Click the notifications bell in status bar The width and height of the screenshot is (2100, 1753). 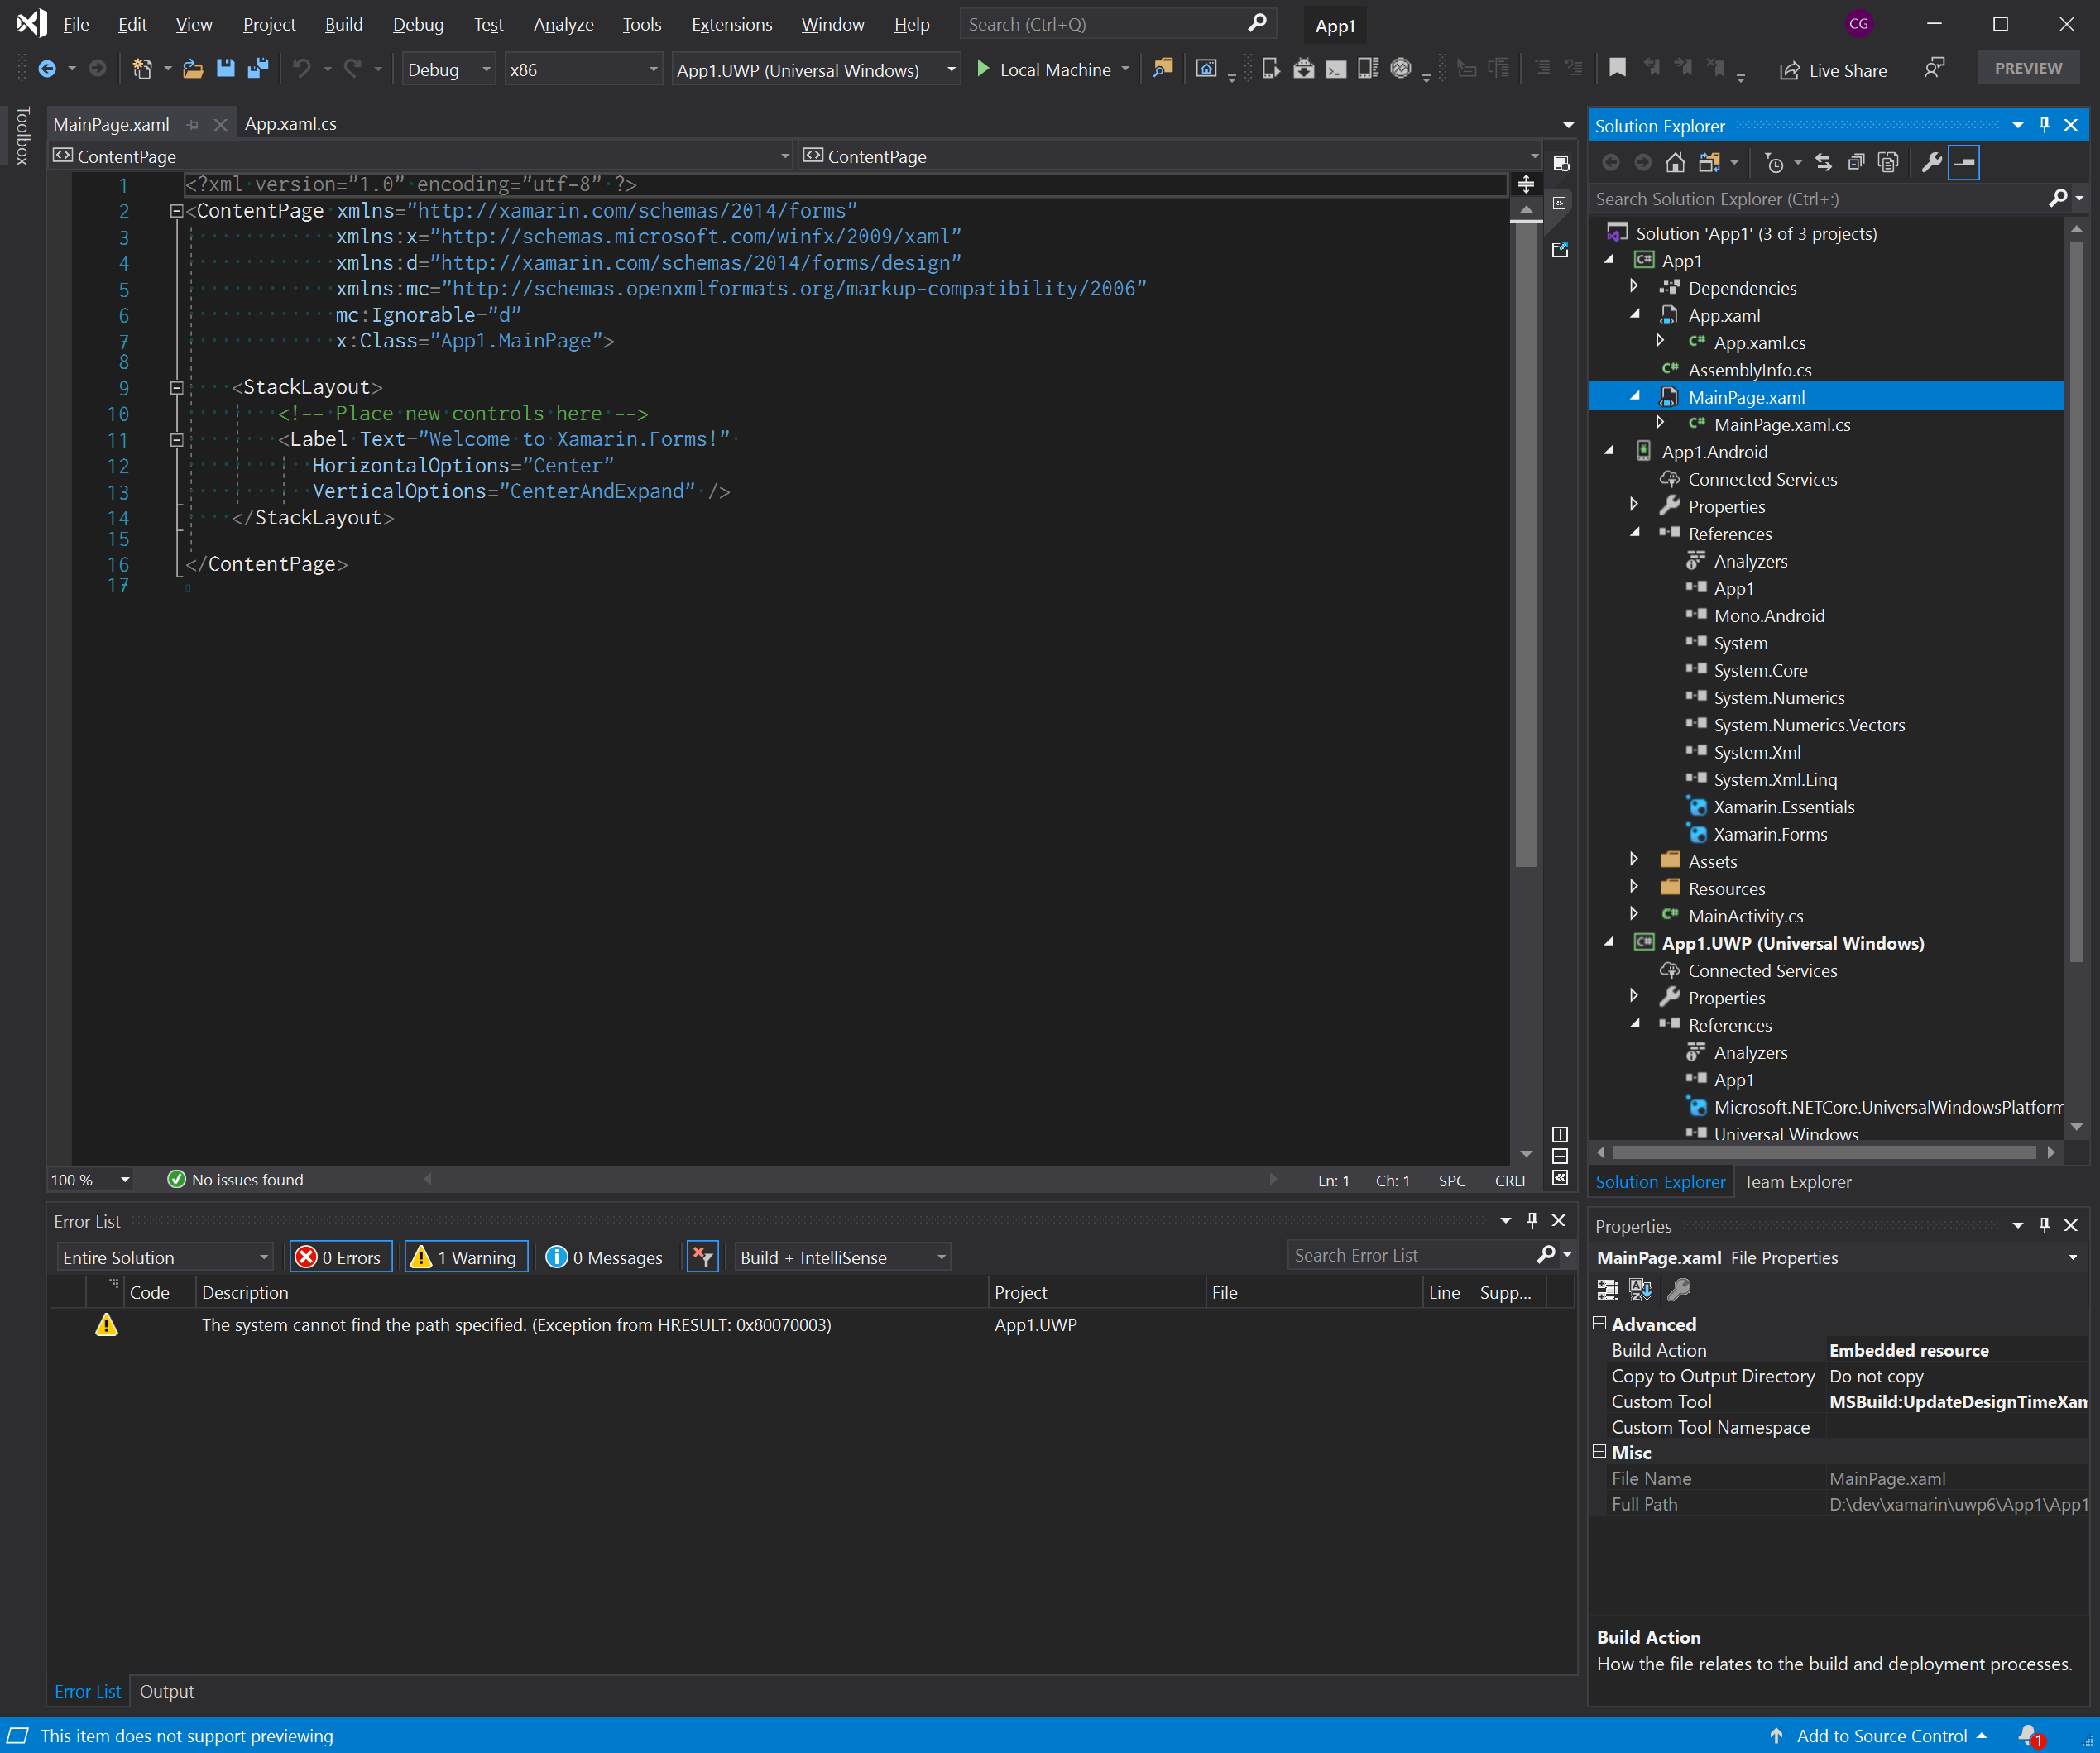click(2028, 1735)
